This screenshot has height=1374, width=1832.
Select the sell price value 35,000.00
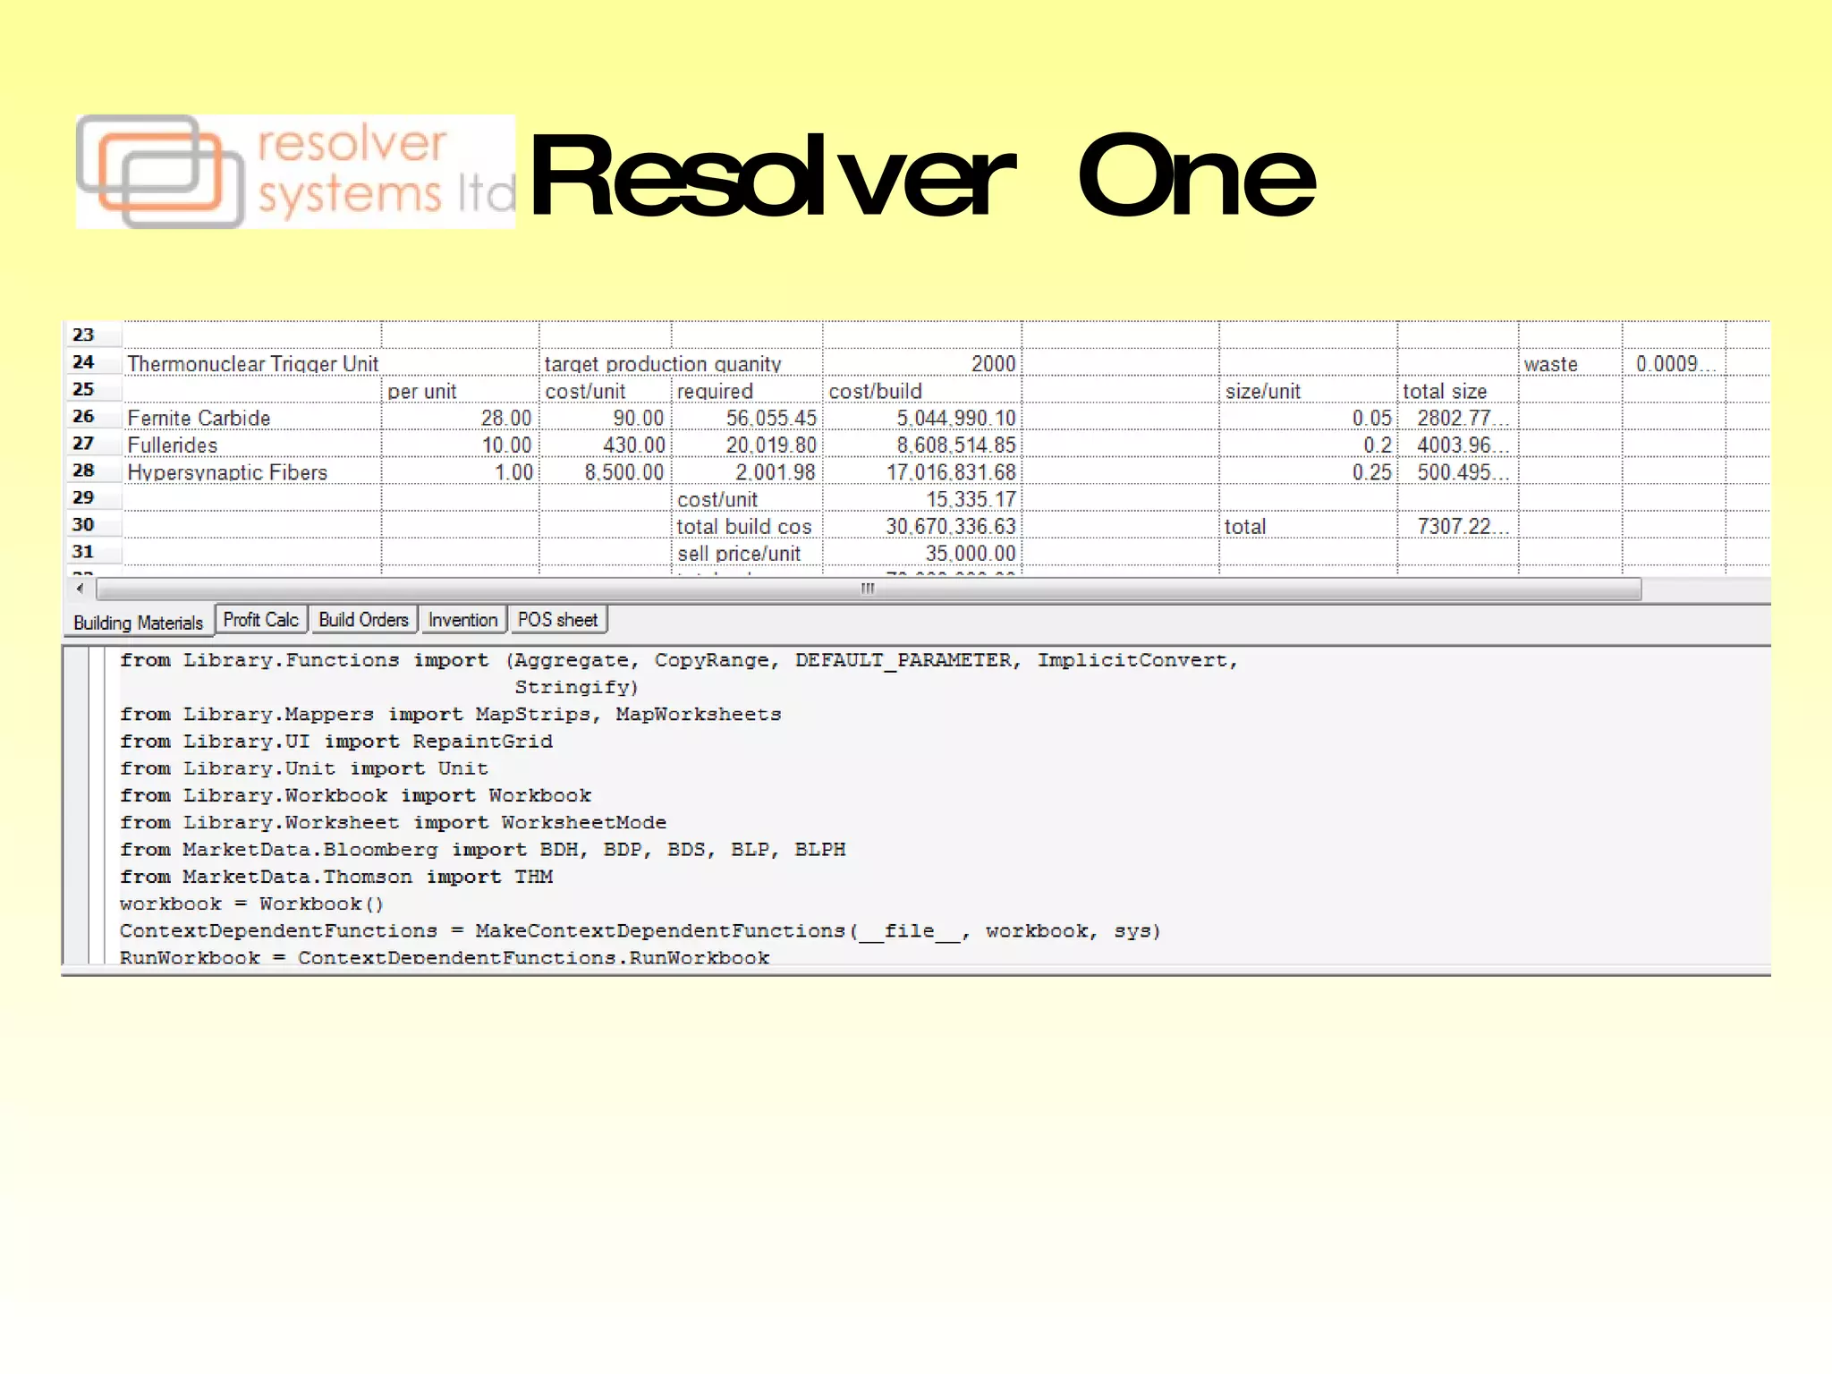point(922,553)
